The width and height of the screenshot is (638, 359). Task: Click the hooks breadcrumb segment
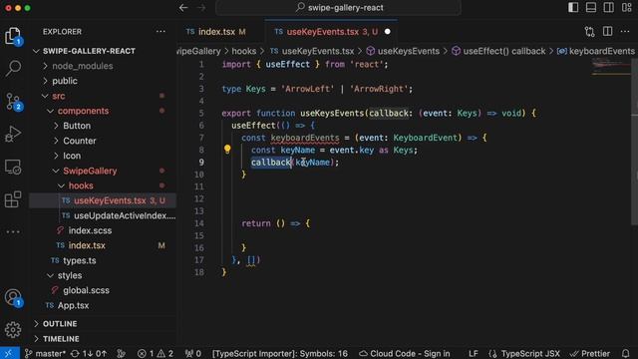point(243,51)
